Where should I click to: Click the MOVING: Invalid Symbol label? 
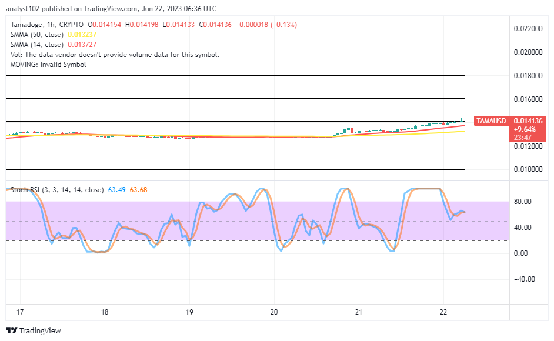point(48,65)
